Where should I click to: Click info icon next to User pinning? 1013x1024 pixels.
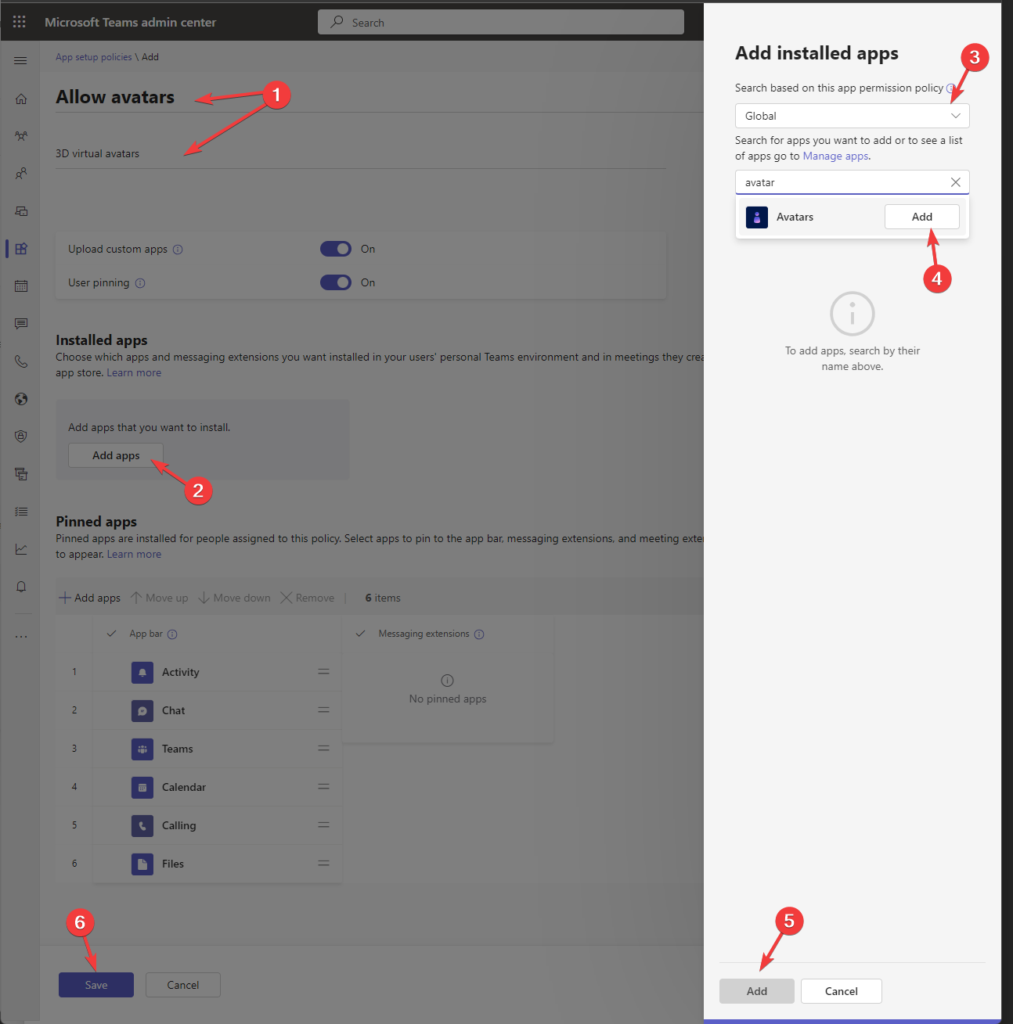(140, 283)
